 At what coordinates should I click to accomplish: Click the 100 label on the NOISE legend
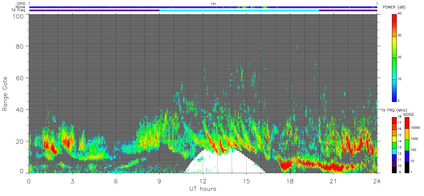click(x=413, y=150)
